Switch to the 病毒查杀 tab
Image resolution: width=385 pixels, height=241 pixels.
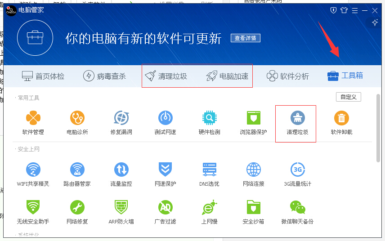[104, 76]
